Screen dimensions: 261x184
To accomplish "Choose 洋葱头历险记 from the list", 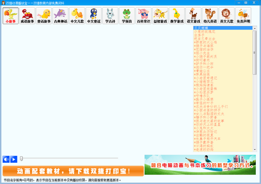I will pos(223,132).
